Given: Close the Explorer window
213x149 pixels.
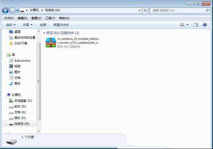Looking at the screenshot, I should coord(206,4).
